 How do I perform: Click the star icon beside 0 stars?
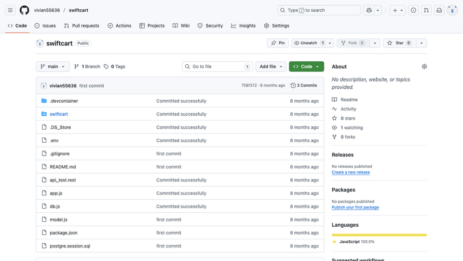tap(334, 118)
